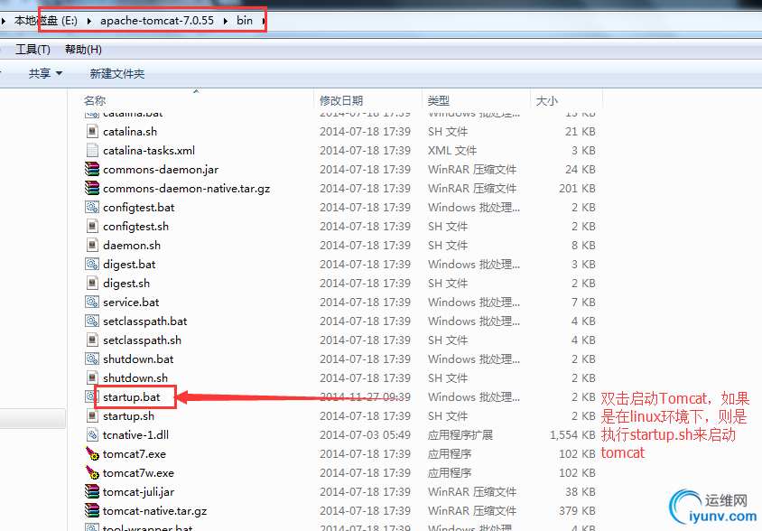Click the 2014-07-03 05:49 date cell

click(365, 434)
